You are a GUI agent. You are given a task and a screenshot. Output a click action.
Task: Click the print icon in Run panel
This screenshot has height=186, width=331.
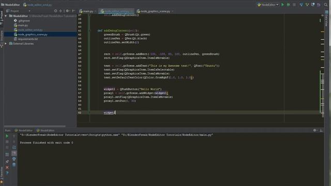[14, 159]
